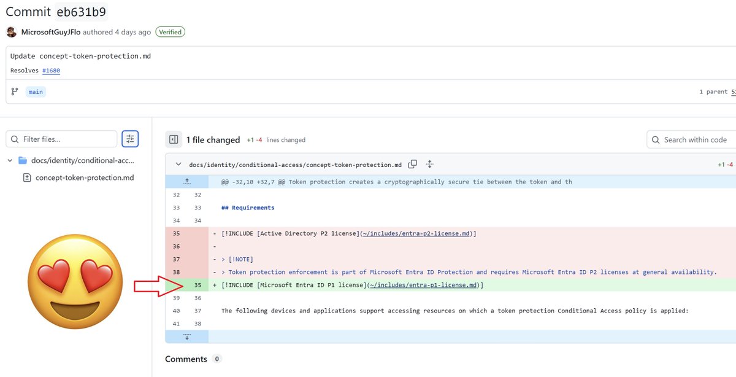
Task: Click the '1 file changed' summary text
Action: [x=213, y=140]
